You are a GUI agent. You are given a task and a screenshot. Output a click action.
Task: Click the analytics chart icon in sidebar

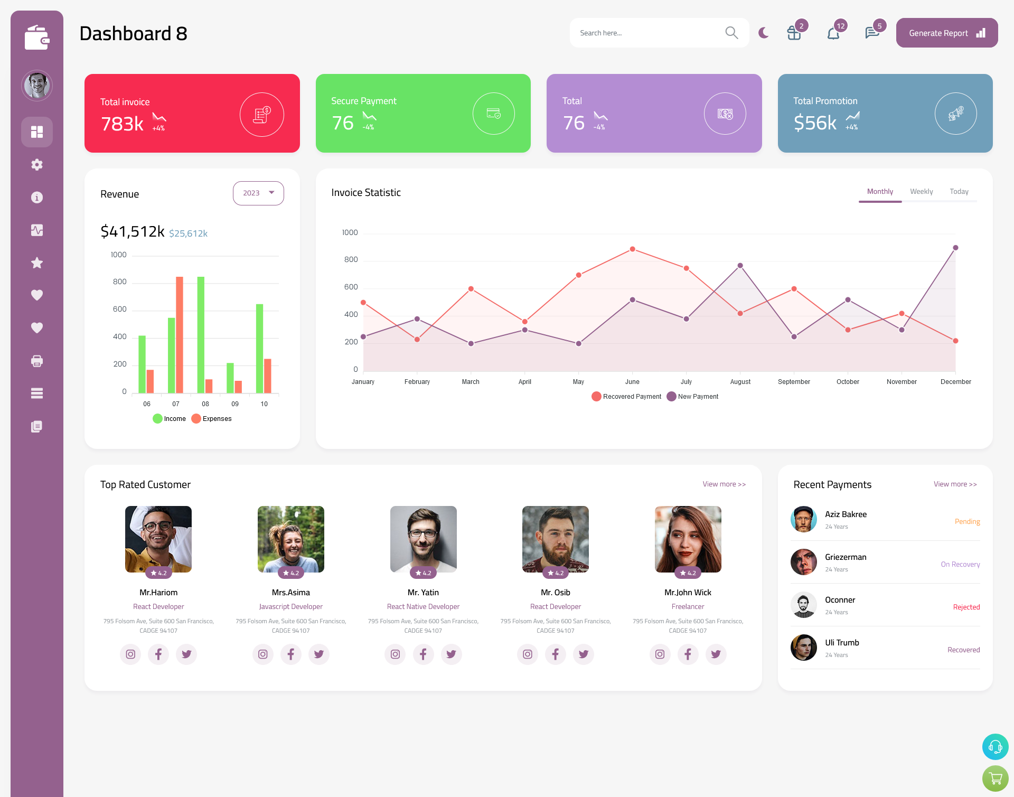[36, 229]
